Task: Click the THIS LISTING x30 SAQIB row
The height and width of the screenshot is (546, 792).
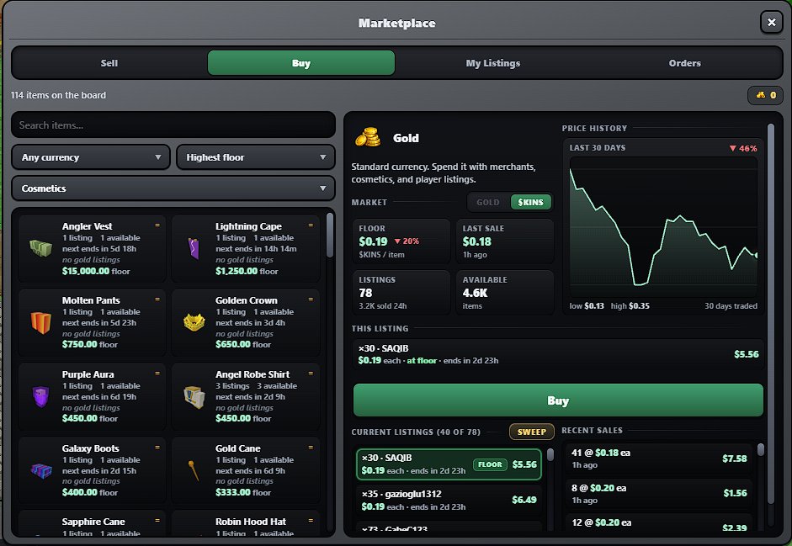Action: 558,354
